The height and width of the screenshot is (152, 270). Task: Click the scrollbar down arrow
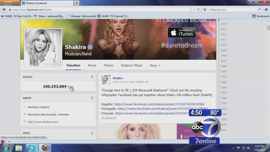(268, 137)
